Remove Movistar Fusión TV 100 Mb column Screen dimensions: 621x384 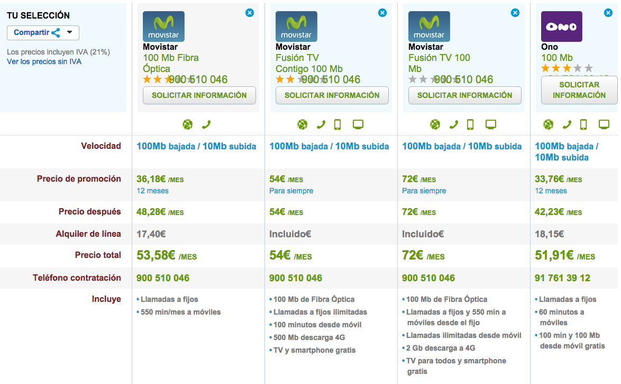[515, 13]
